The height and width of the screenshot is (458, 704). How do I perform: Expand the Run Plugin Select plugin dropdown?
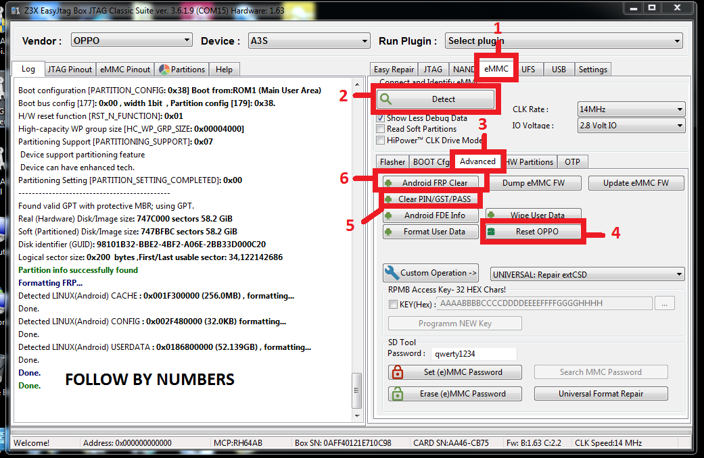tap(564, 41)
